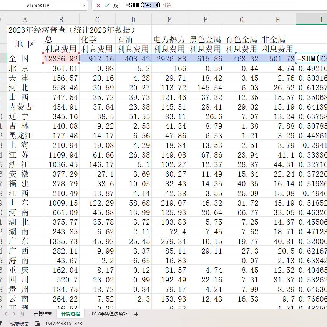Click the 编辑状态 status bar indicator
Screen dimensions: 327x327
(19, 324)
